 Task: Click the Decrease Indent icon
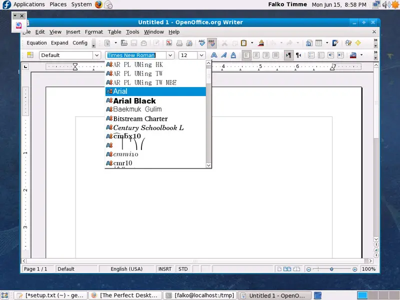pos(331,55)
